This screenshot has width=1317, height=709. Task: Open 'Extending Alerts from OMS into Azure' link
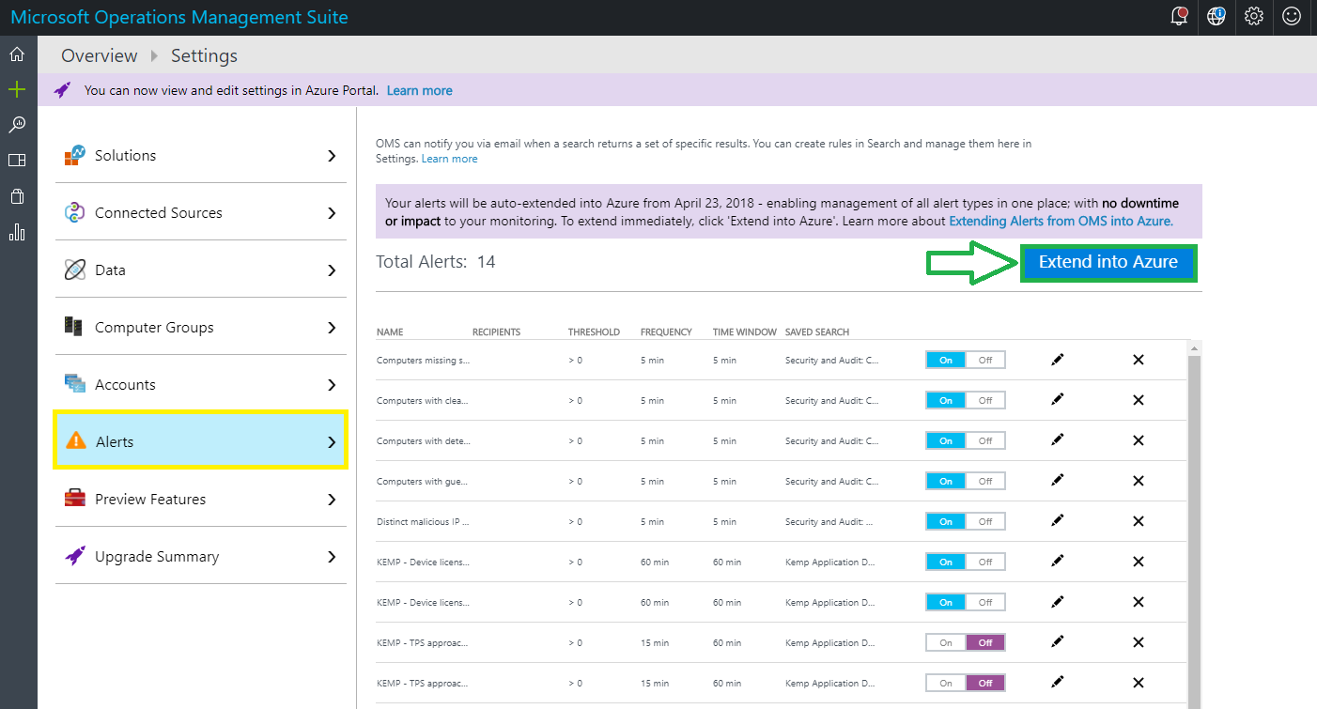pyautogui.click(x=1061, y=222)
